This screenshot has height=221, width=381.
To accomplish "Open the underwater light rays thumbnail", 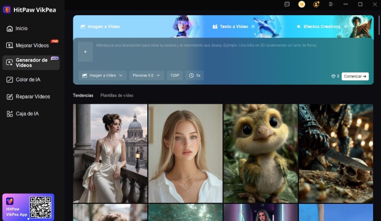I will (x=185, y=212).
